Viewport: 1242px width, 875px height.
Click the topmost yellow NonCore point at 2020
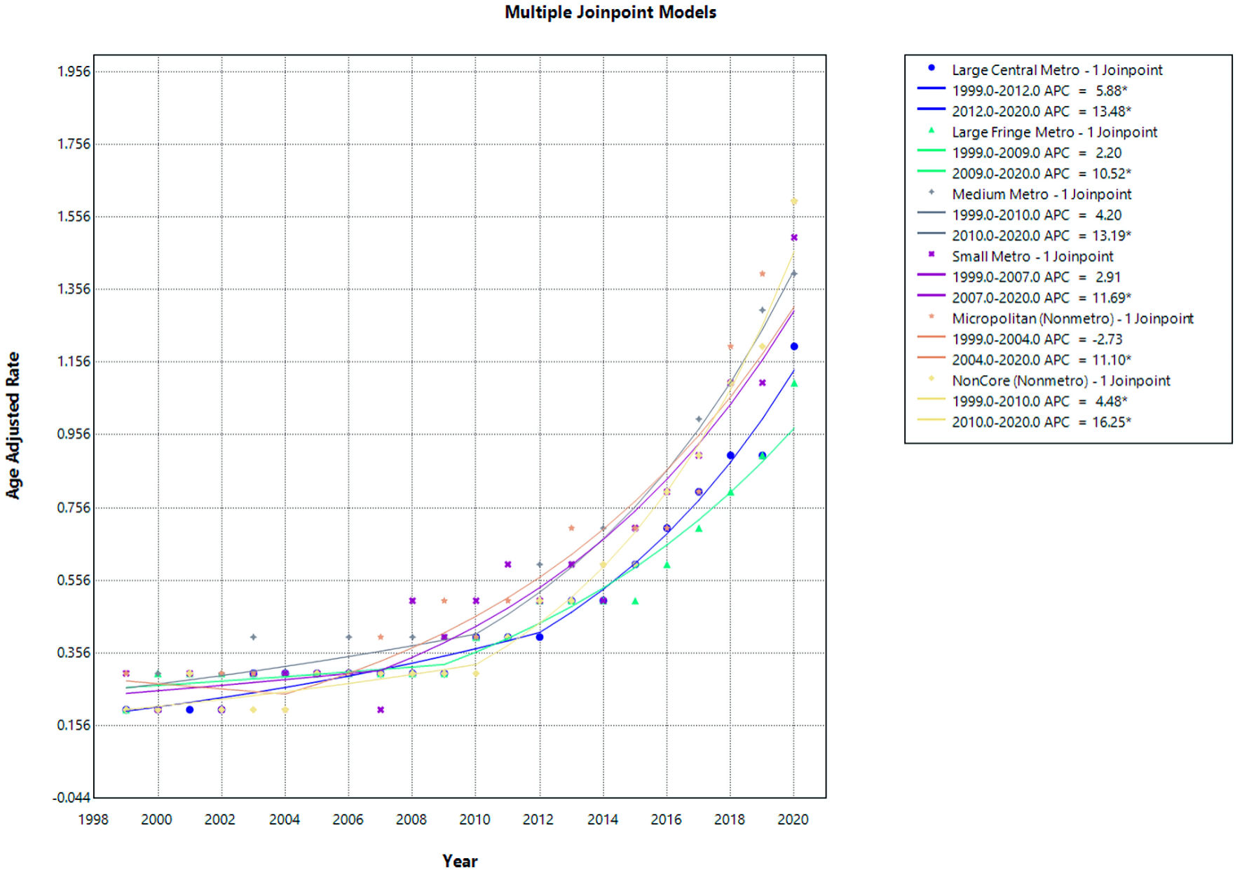tap(794, 202)
